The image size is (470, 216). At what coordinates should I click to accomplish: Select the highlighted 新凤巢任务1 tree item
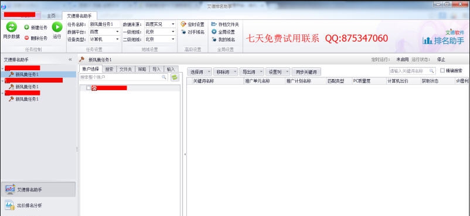click(38, 74)
